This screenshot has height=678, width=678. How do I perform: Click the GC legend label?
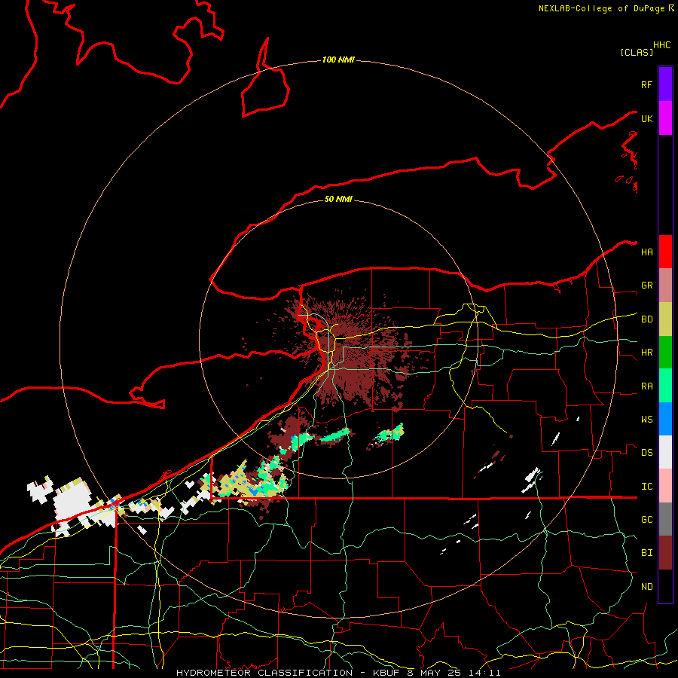pos(646,519)
